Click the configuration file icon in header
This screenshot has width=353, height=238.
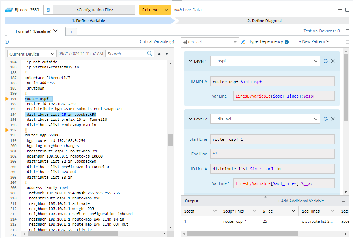48,10
